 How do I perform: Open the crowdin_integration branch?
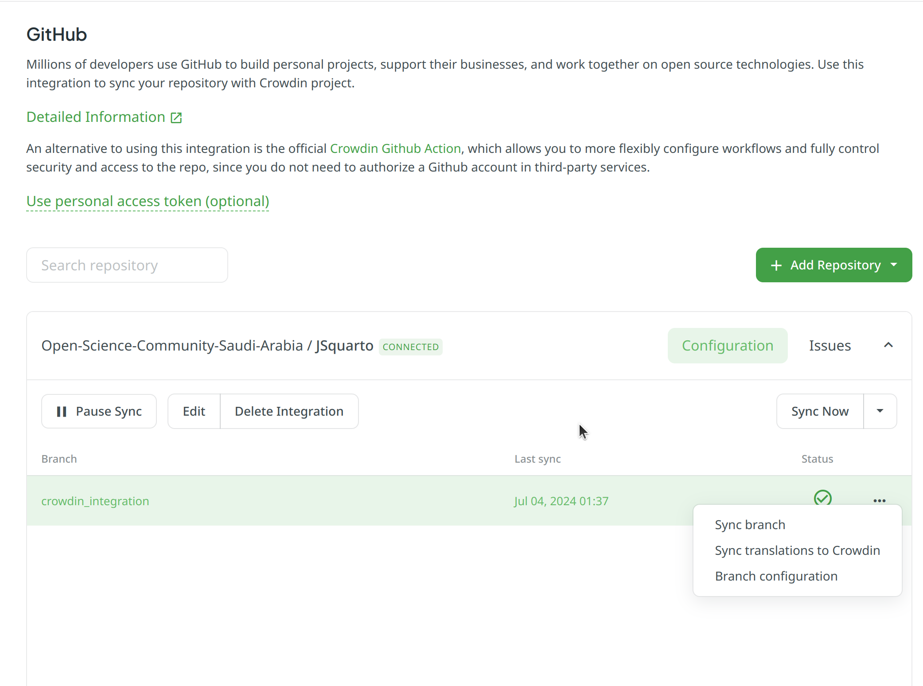(95, 501)
